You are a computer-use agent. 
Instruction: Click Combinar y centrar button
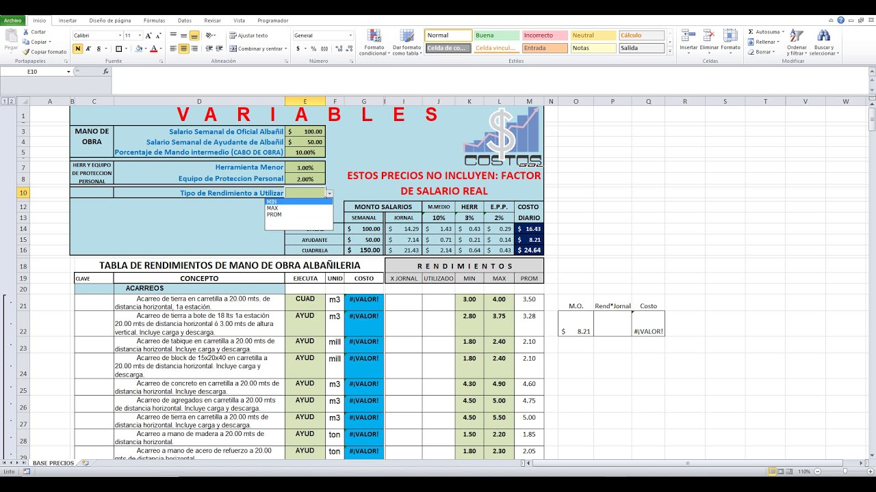click(257, 49)
